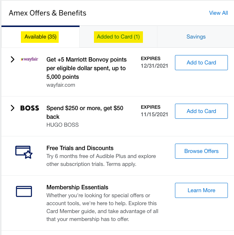The height and width of the screenshot is (235, 234).
Task: Click the Amex Offers & Benefits title
Action: 48,13
